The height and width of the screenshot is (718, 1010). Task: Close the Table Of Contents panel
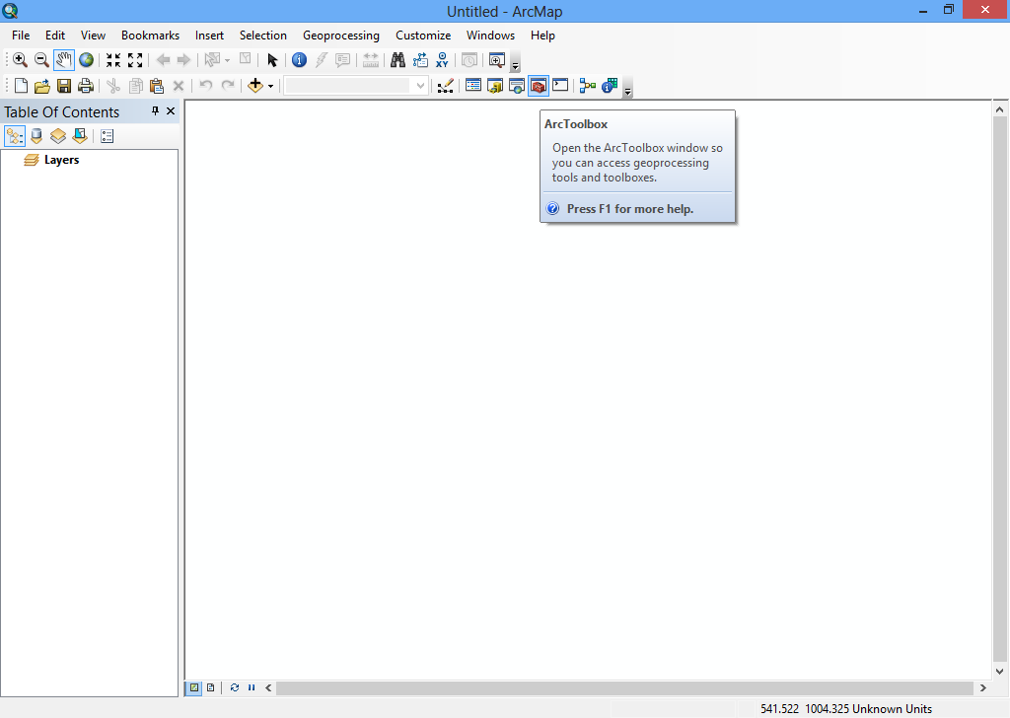[x=171, y=111]
